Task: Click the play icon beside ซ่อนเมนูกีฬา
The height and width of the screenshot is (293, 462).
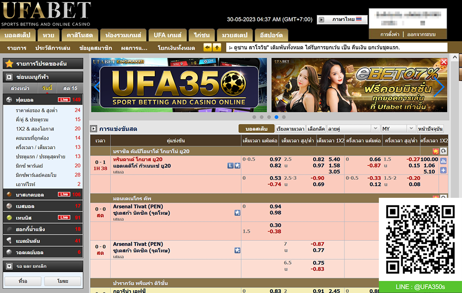Action: pyautogui.click(x=9, y=77)
